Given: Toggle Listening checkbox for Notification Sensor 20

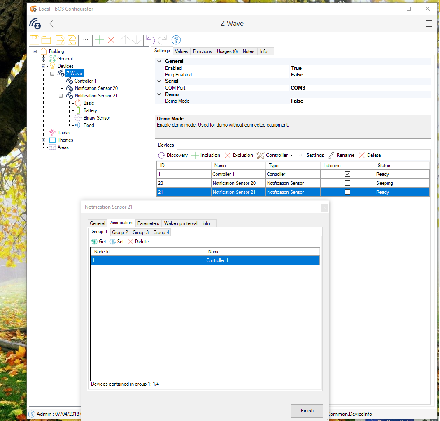Looking at the screenshot, I should 347,183.
